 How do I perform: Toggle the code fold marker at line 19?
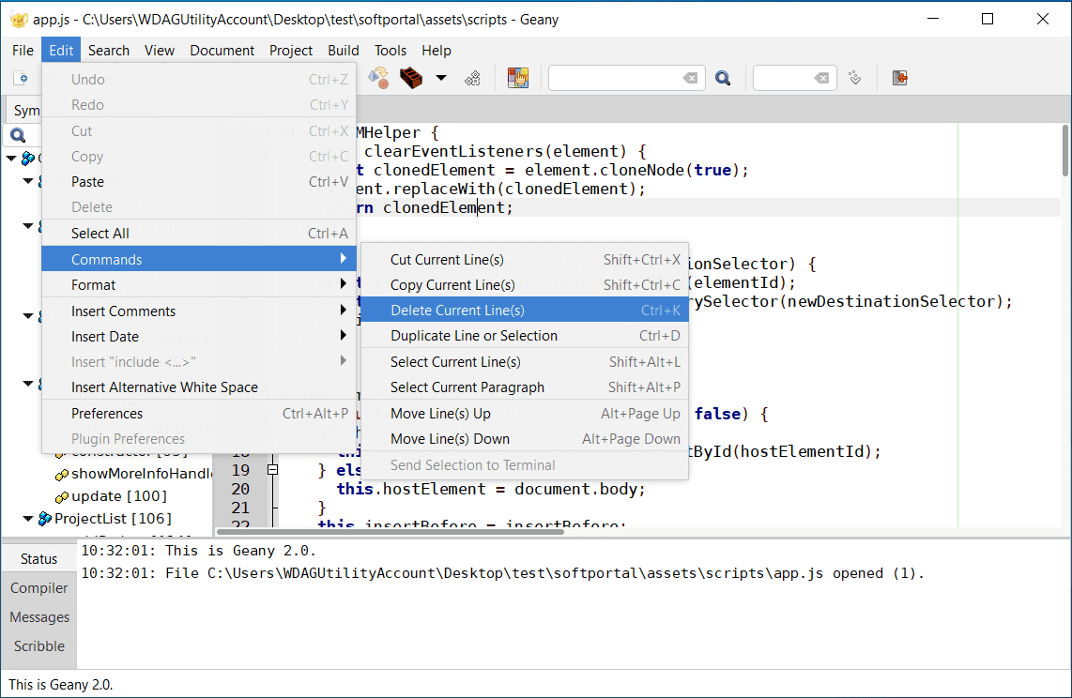click(x=273, y=470)
